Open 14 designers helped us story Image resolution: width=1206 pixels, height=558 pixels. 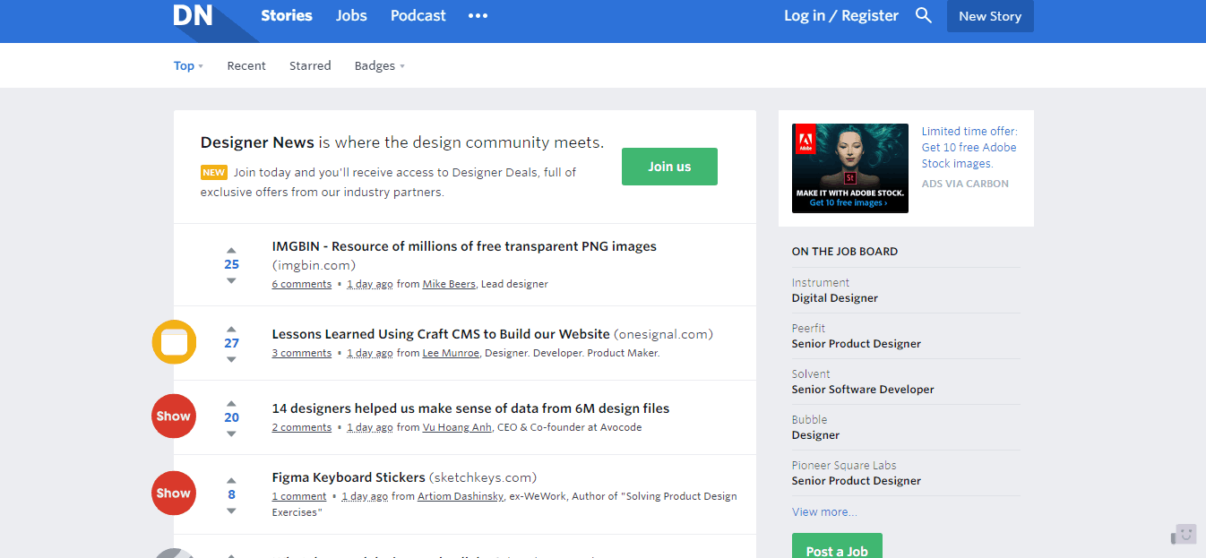(x=470, y=408)
